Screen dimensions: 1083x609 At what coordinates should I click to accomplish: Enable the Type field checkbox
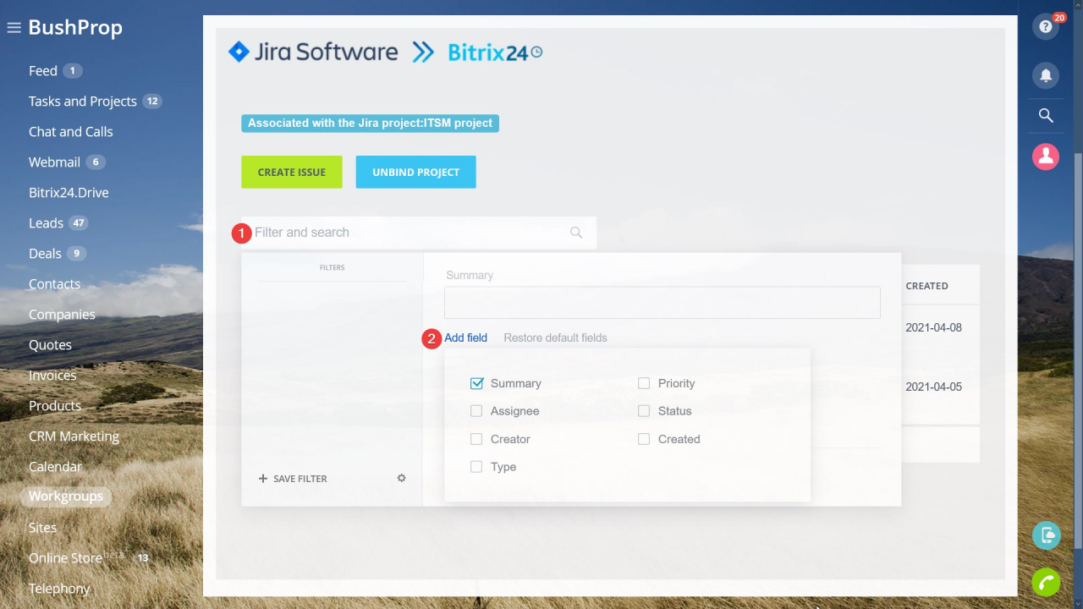point(476,467)
